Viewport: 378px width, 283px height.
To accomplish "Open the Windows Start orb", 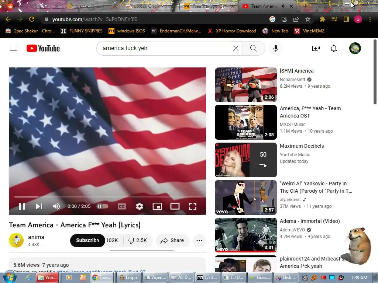I will [x=10, y=277].
